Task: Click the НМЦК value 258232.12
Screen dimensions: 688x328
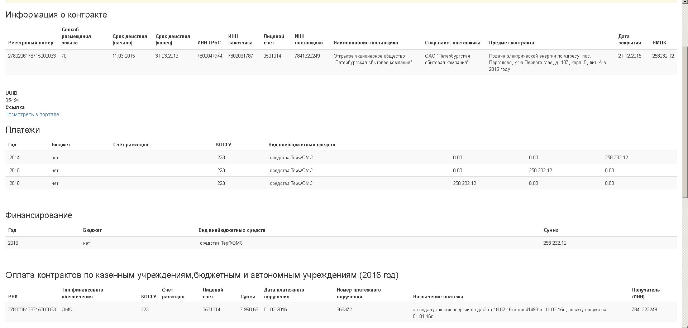Action: [663, 56]
